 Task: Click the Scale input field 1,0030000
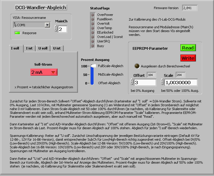[x=181, y=82]
